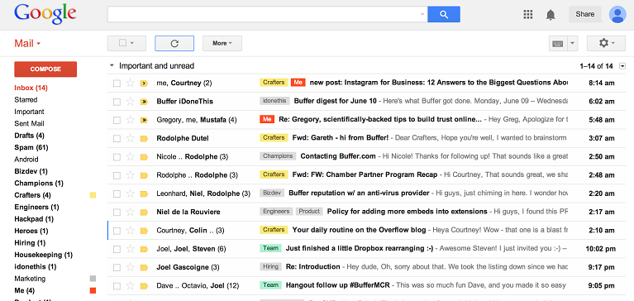Click into the mail search field
The image size is (634, 301).
coord(263,15)
